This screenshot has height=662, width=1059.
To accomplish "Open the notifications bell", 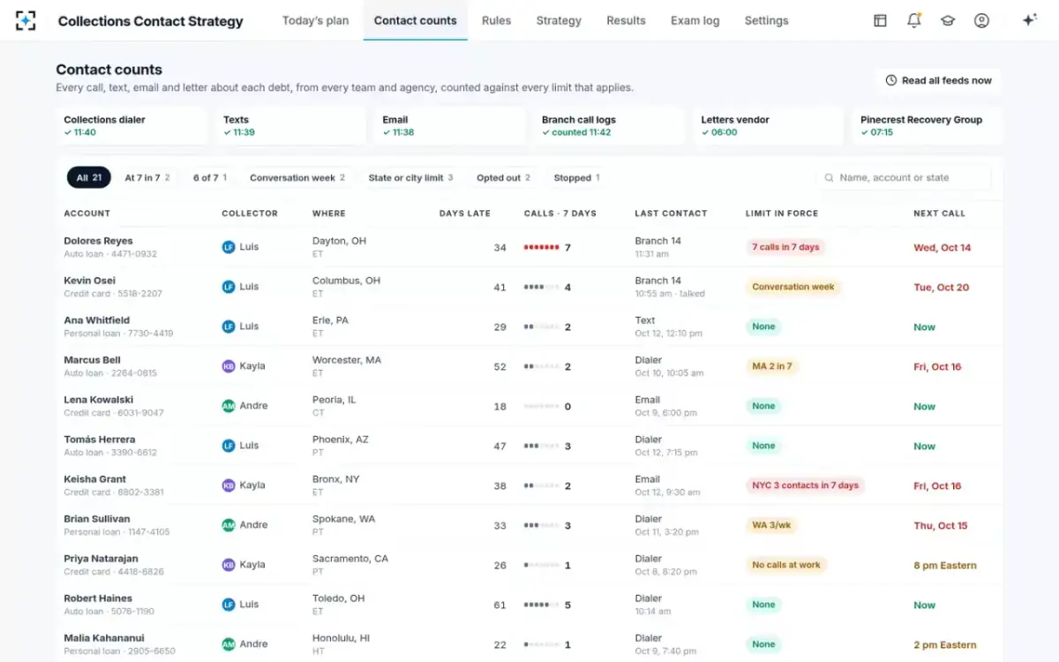I will (x=914, y=20).
